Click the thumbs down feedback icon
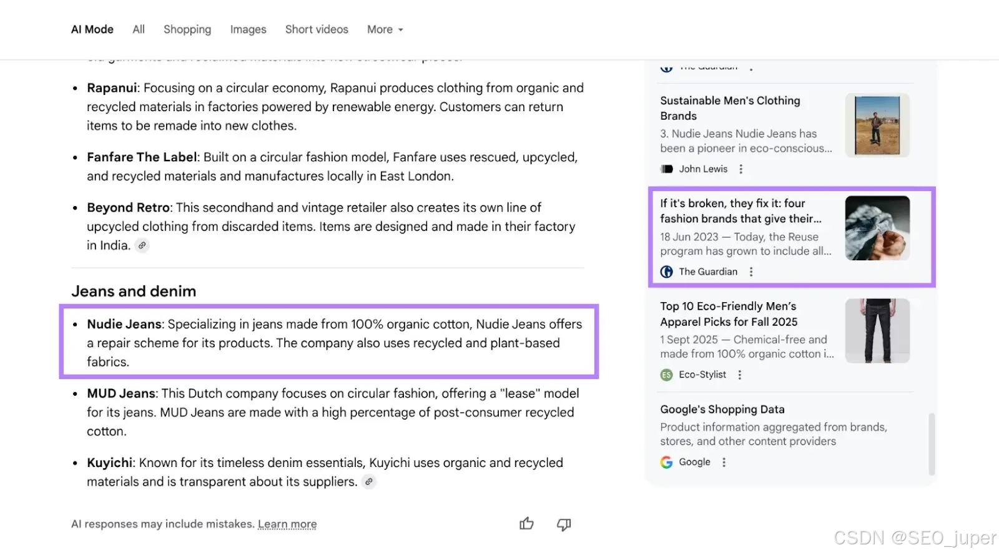 (x=564, y=524)
